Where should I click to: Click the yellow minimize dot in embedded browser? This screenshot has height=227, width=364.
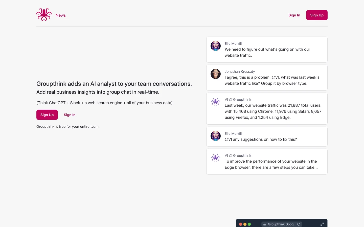click(x=245, y=224)
